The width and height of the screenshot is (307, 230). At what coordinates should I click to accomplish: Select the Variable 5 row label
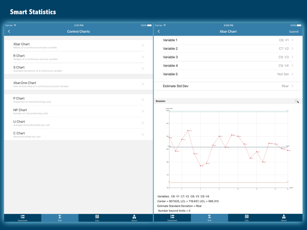170,74
